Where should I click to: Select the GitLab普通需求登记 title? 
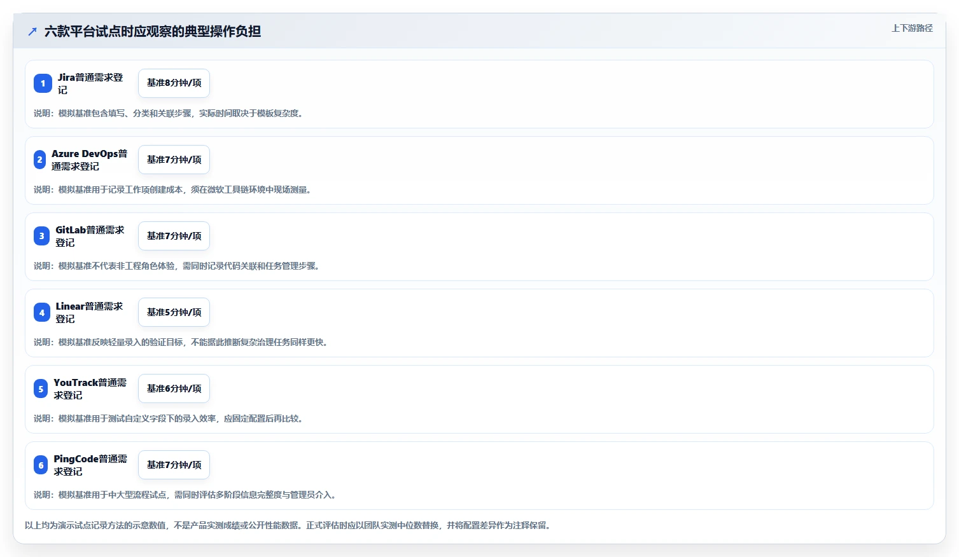click(90, 236)
